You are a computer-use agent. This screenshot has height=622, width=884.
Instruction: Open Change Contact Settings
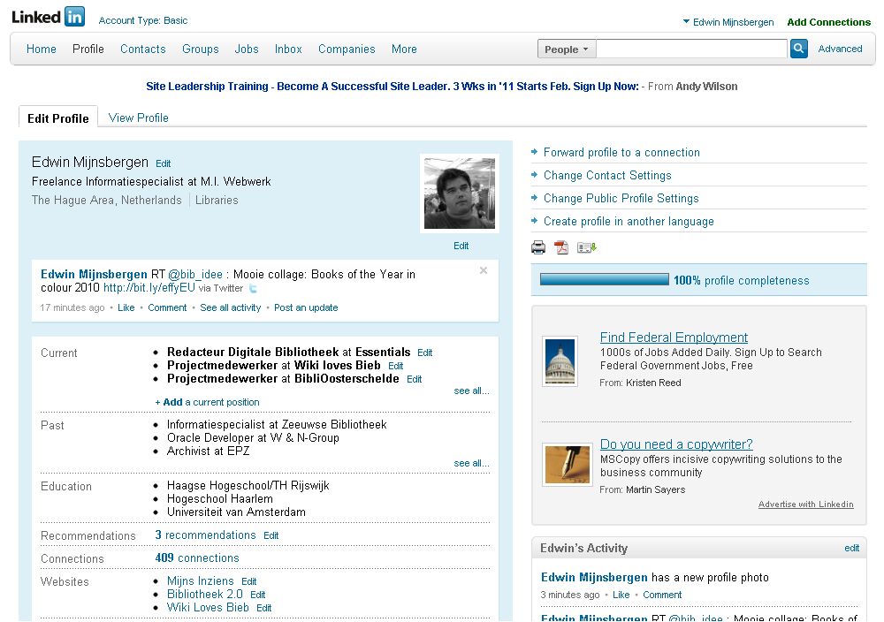(607, 175)
